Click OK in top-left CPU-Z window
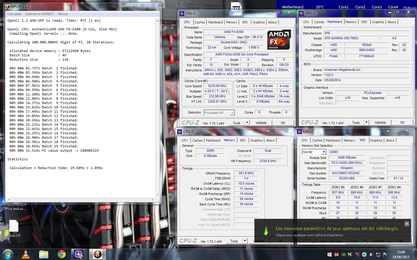Image resolution: width=417 pixels, height=260 pixels. click(x=283, y=123)
